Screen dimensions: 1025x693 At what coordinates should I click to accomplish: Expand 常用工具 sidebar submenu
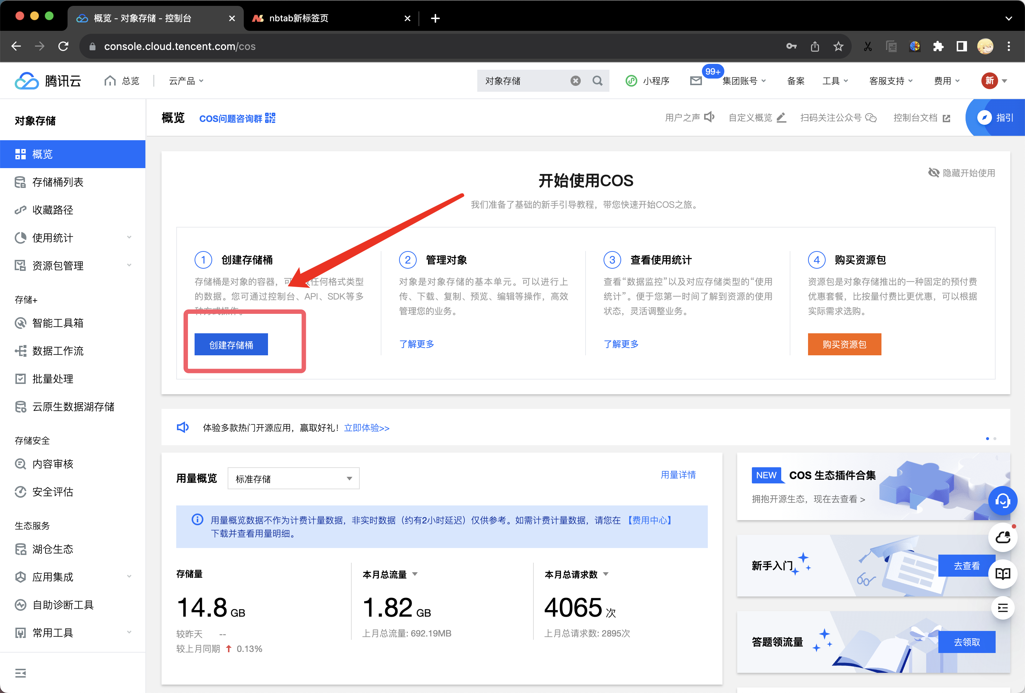129,632
